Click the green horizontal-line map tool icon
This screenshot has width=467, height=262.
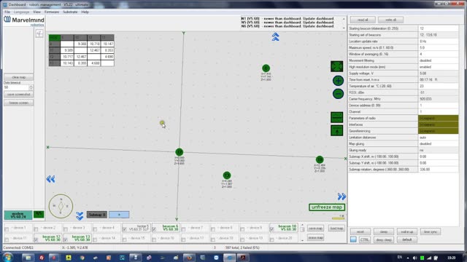(337, 117)
